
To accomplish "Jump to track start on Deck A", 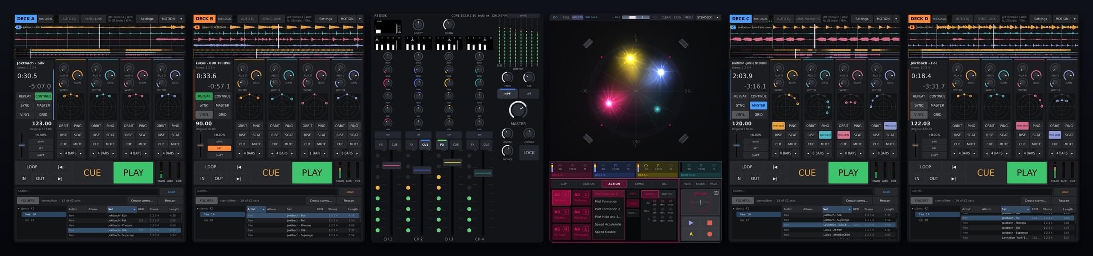I will (60, 167).
